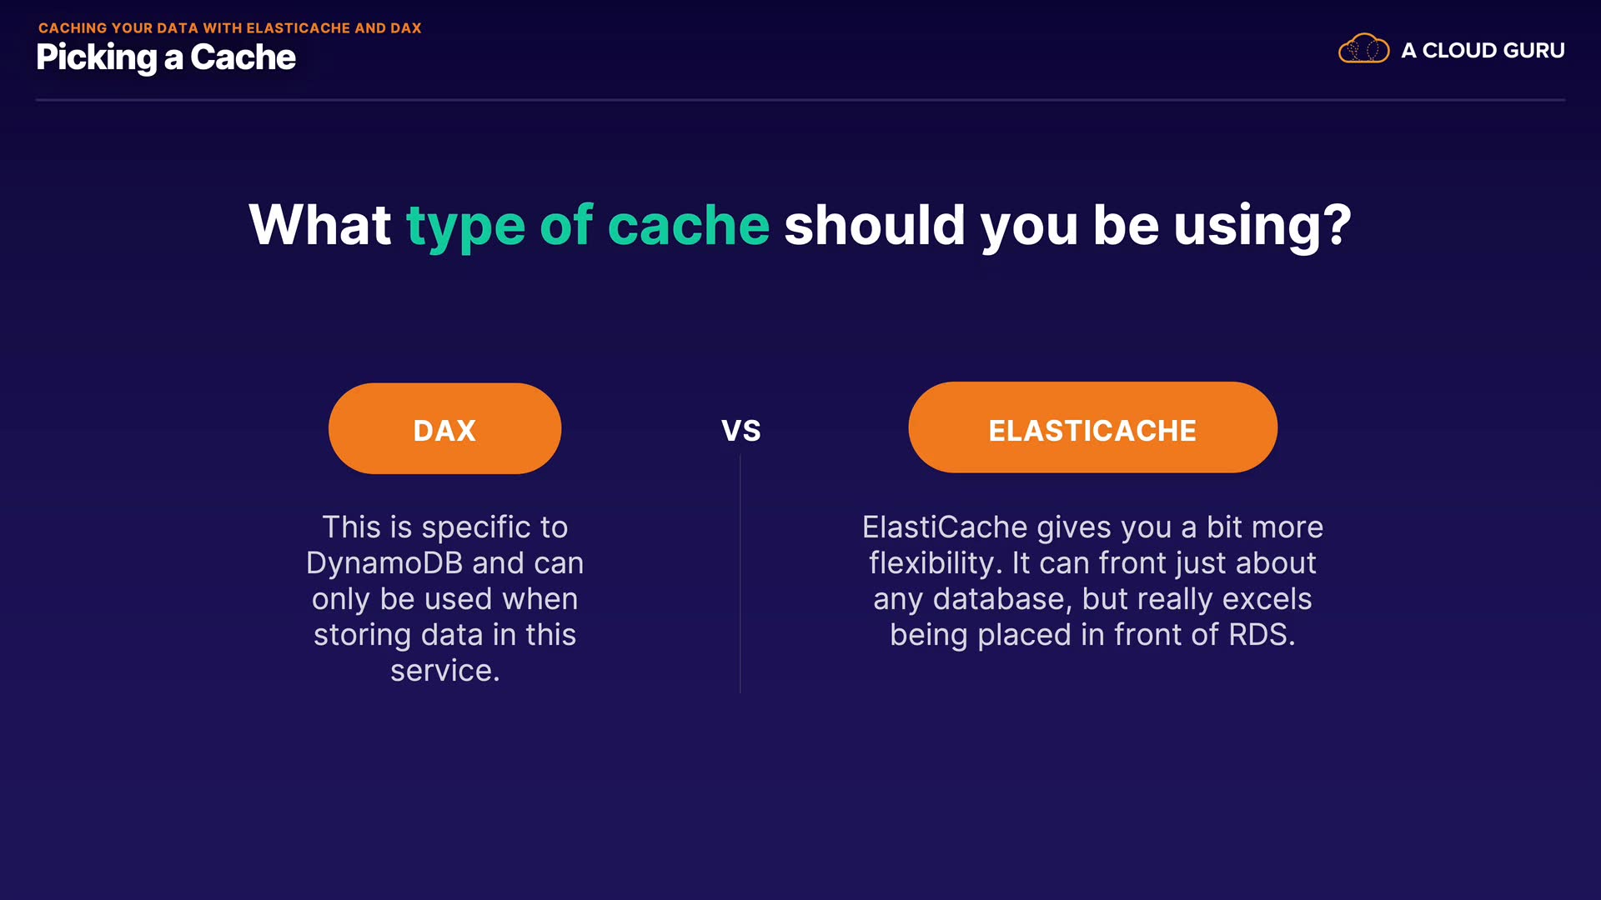The height and width of the screenshot is (900, 1601).
Task: Click the A Cloud Guru cloud logo icon
Action: click(x=1363, y=49)
